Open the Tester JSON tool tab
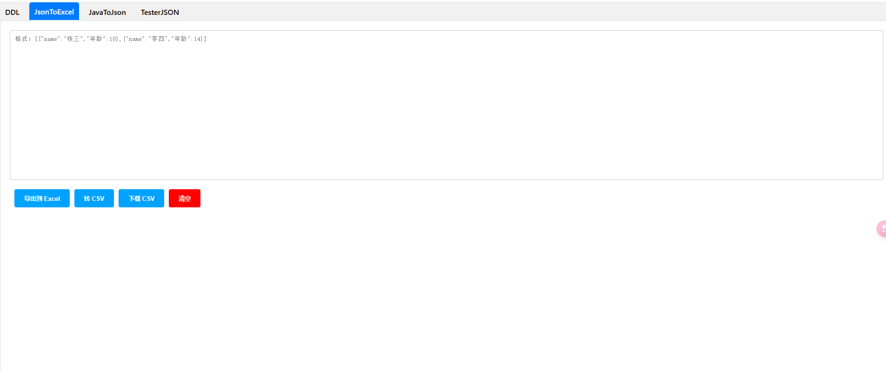 160,12
